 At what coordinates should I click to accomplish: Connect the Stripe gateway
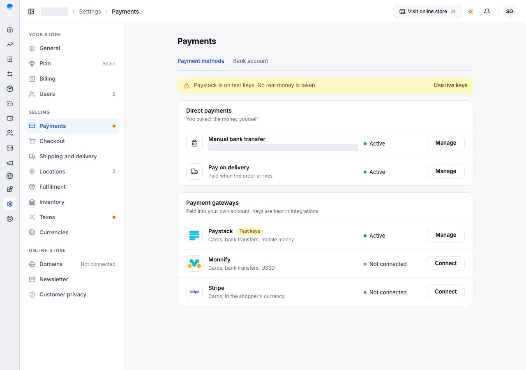pyautogui.click(x=446, y=292)
